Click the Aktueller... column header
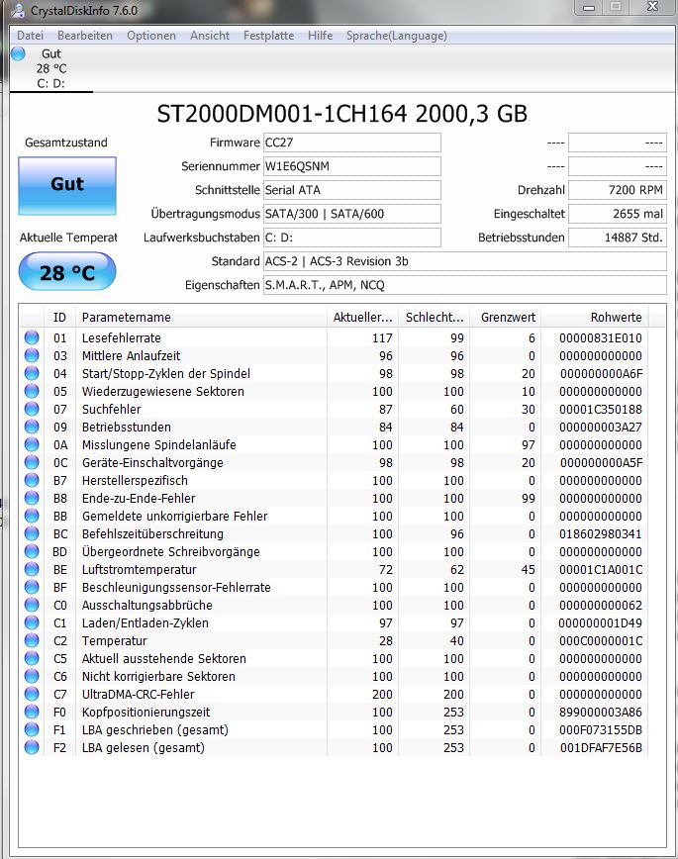This screenshot has height=859, width=678. (363, 318)
